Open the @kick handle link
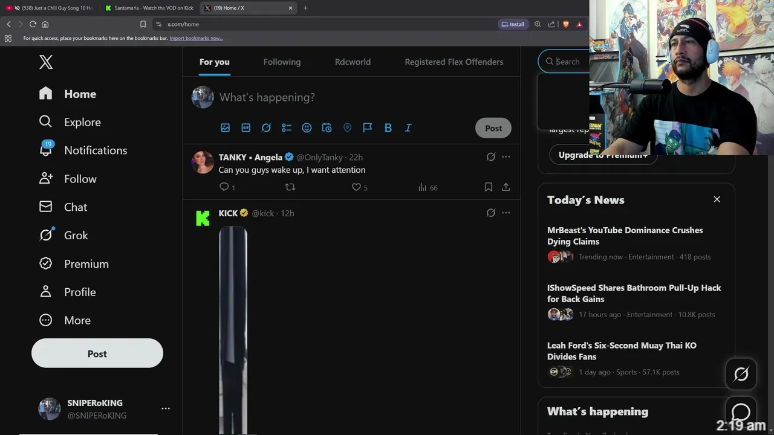 [x=262, y=213]
